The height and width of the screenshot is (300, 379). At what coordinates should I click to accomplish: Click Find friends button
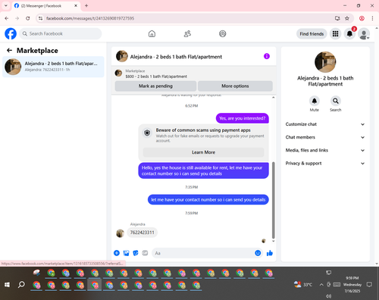tap(312, 34)
